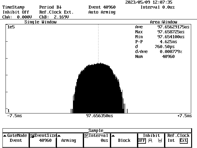197x148 pixels.
Task: Open the GateMode Event softkey
Action: pyautogui.click(x=16, y=140)
